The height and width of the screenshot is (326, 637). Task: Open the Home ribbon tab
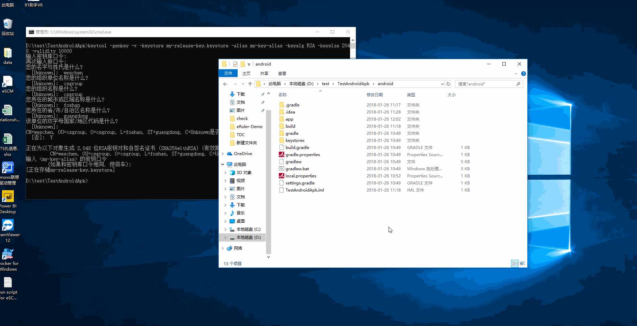click(246, 73)
